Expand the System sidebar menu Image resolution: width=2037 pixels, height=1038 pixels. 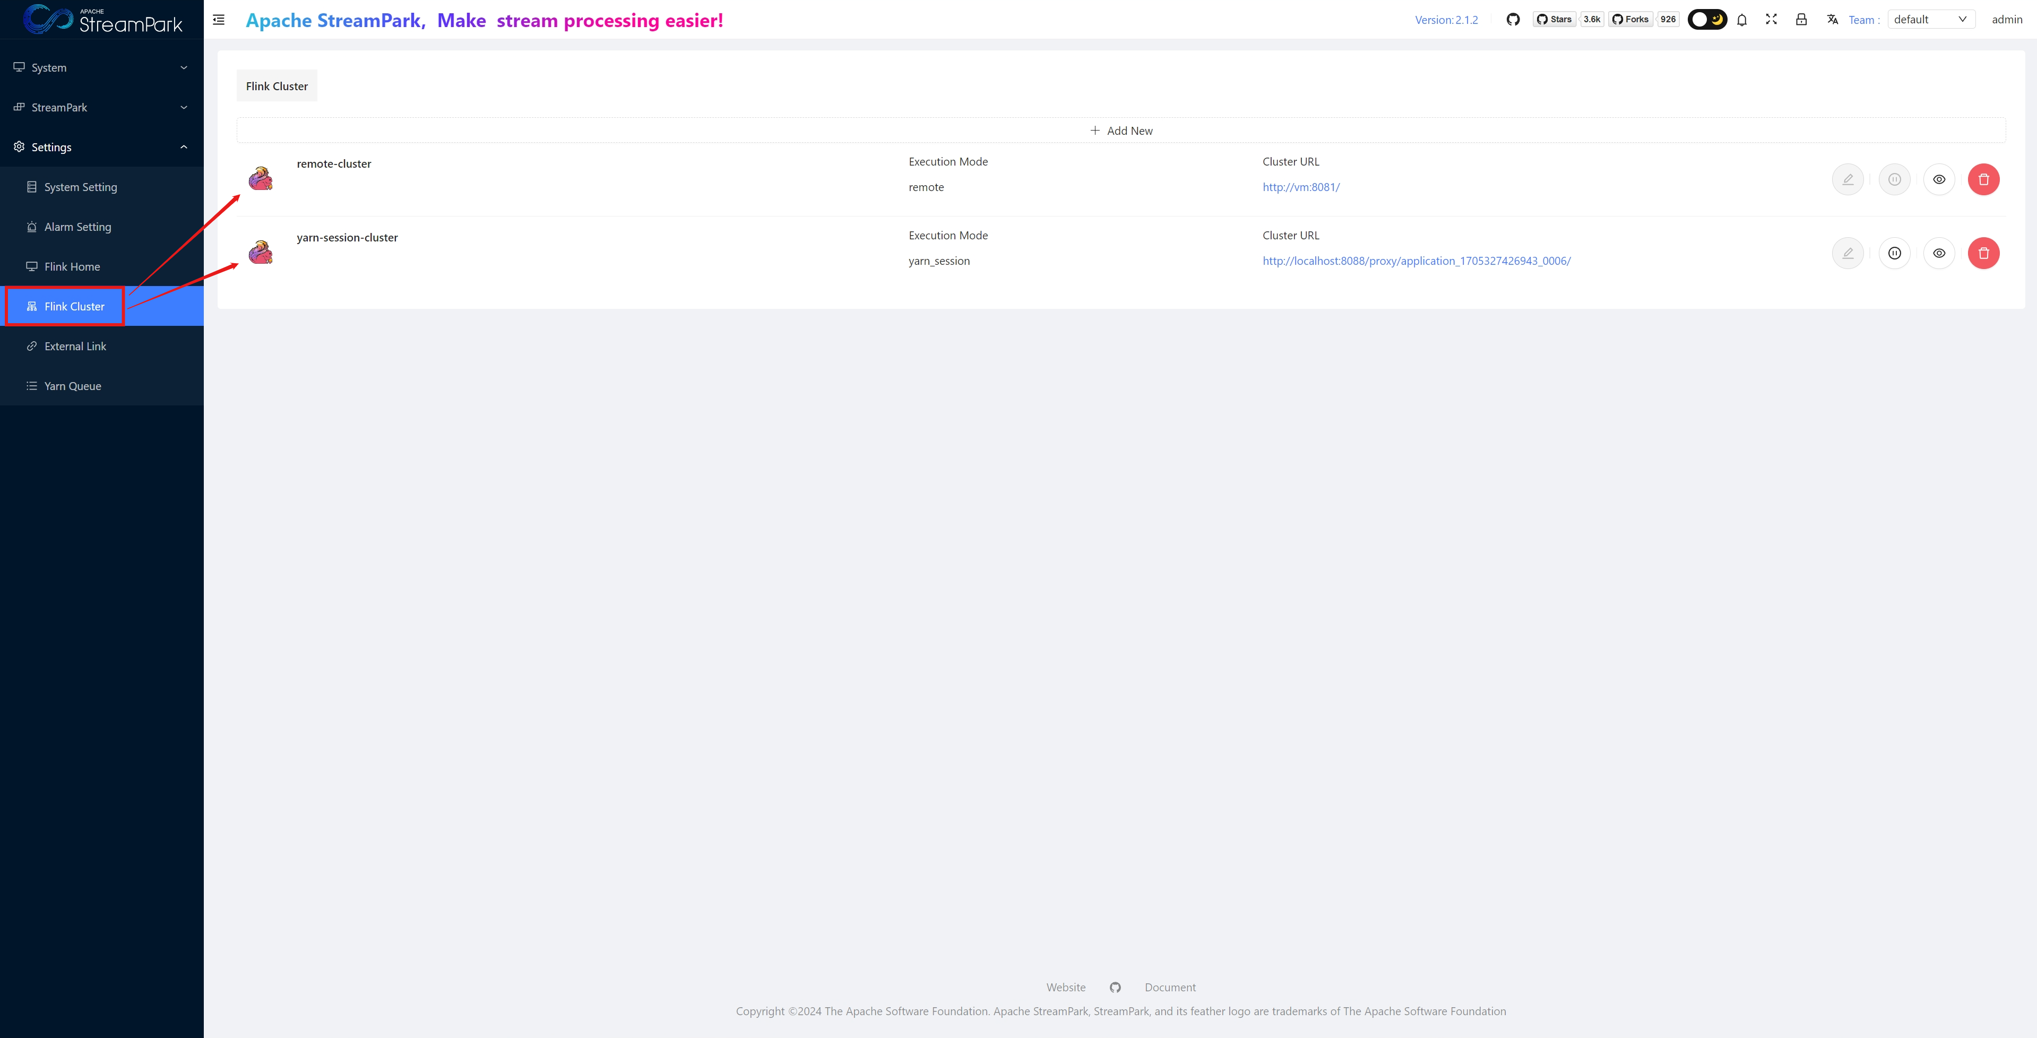[x=101, y=68]
